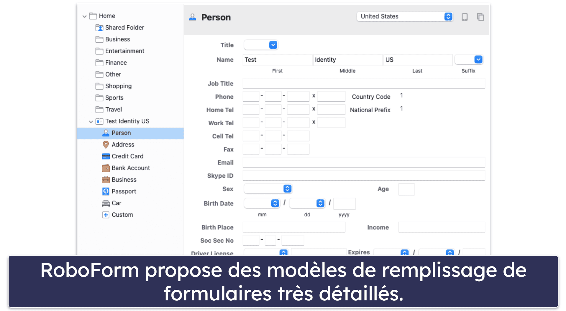
Task: Click the Passport globe icon
Action: (106, 191)
